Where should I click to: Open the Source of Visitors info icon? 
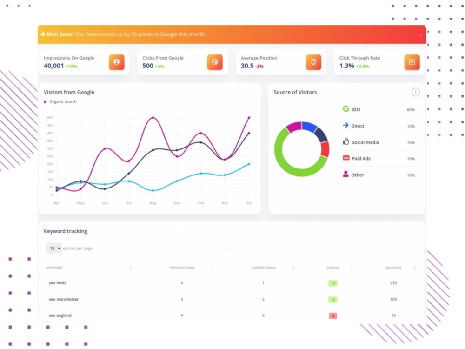415,92
